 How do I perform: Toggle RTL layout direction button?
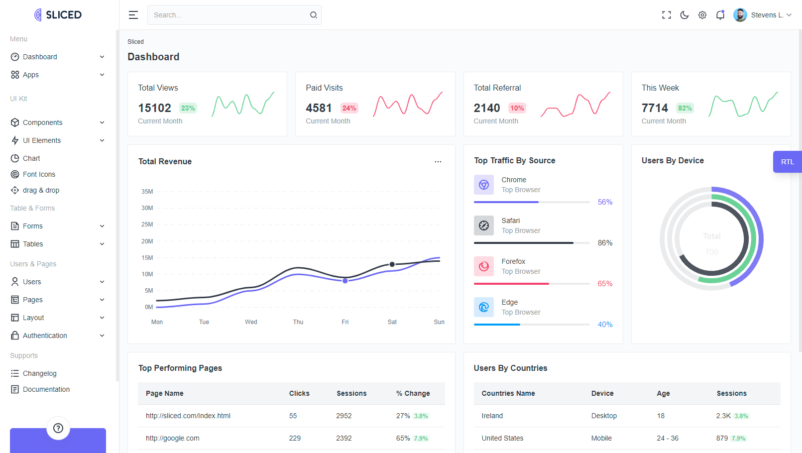click(787, 162)
